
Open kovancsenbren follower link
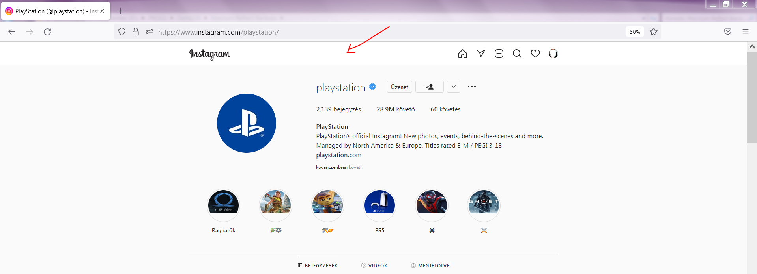click(332, 167)
